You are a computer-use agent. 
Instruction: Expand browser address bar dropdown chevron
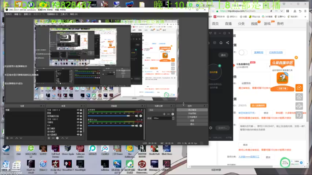[281, 11]
